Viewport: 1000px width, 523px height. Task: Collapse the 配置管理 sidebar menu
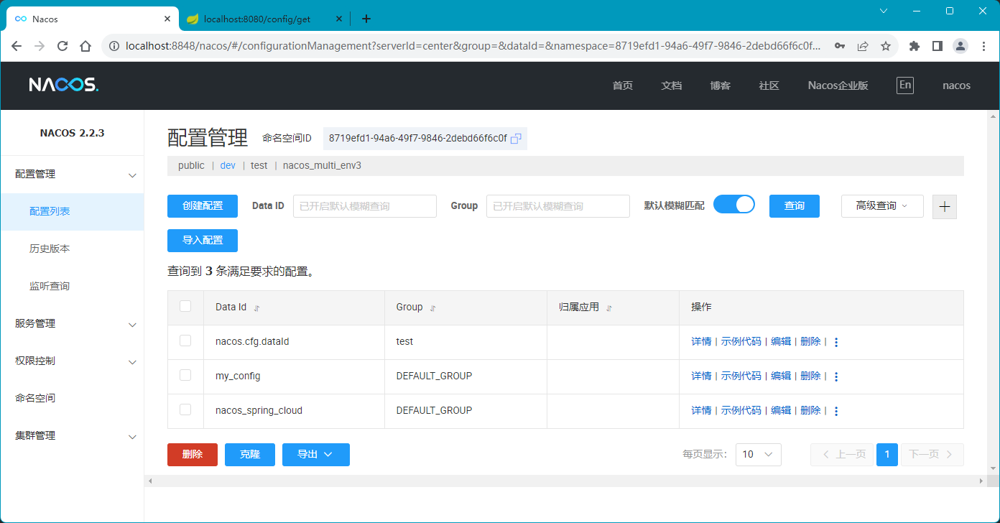coord(72,175)
